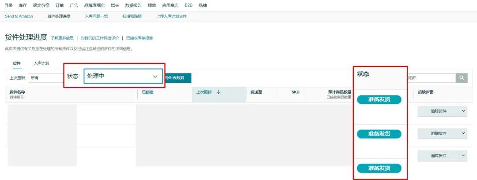Switch to the 货件 tab
Image resolution: width=477 pixels, height=180 pixels.
point(17,63)
